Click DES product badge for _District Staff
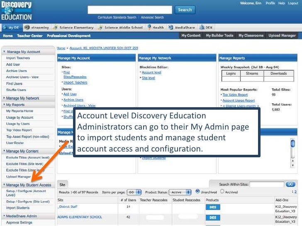Screen dimensions: 302x226 click(213, 207)
